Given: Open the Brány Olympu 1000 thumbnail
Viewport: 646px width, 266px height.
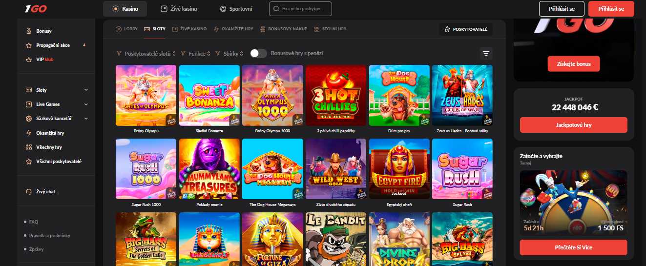Looking at the screenshot, I should [272, 96].
